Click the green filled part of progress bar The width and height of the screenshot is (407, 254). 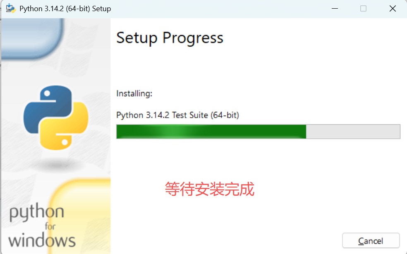[x=211, y=132]
